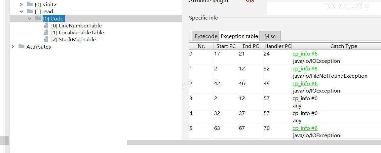Image resolution: width=381 pixels, height=153 pixels.
Task: Switch to the Bytecode tab
Action: click(x=206, y=36)
